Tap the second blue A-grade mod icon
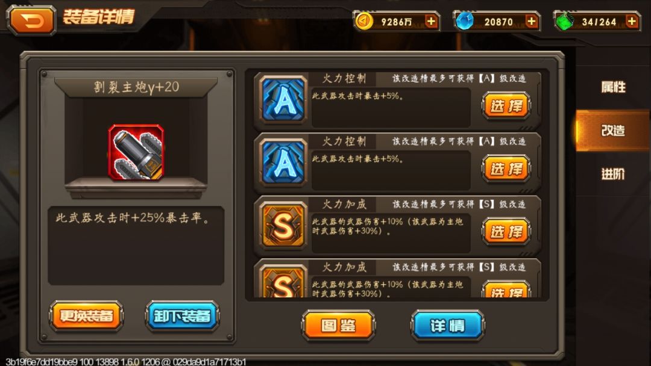The image size is (651, 366). coord(283,163)
